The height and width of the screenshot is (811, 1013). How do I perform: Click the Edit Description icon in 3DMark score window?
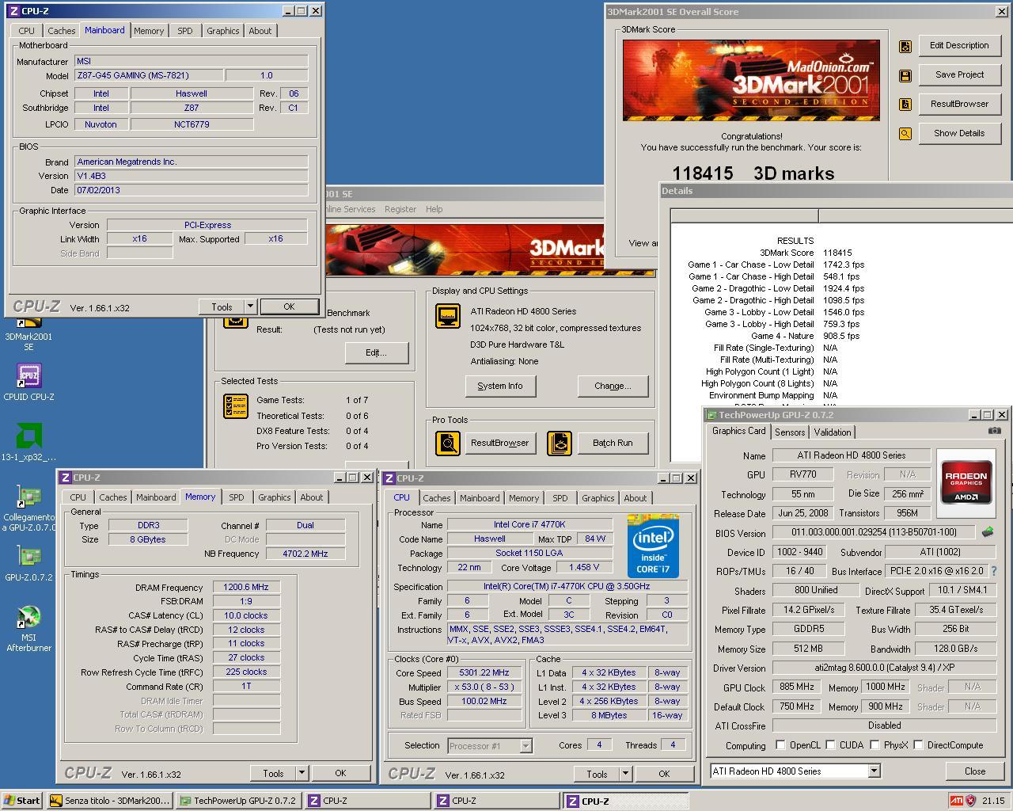pos(905,47)
